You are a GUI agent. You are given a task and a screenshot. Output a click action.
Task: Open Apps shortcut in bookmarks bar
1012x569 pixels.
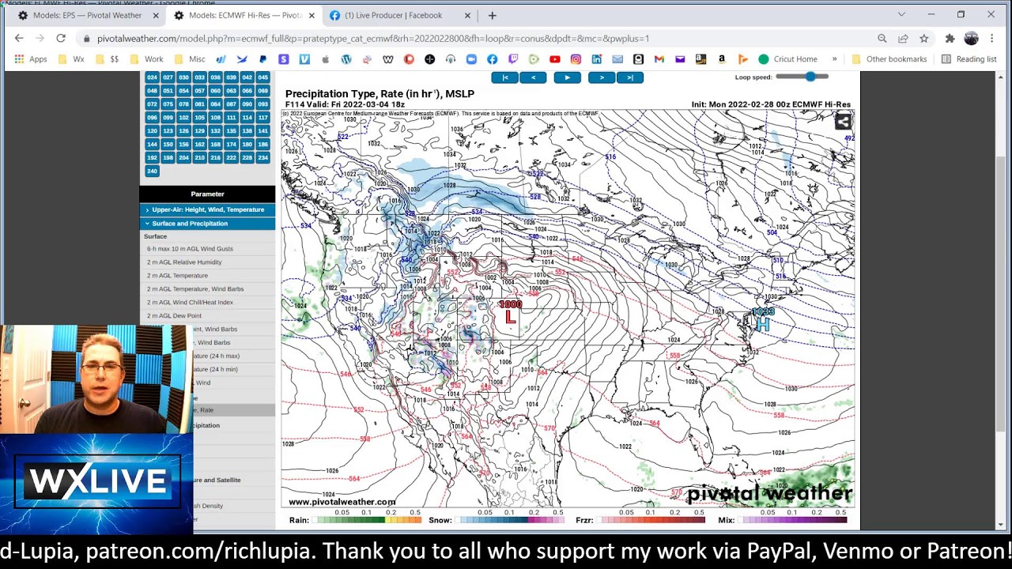pyautogui.click(x=31, y=59)
